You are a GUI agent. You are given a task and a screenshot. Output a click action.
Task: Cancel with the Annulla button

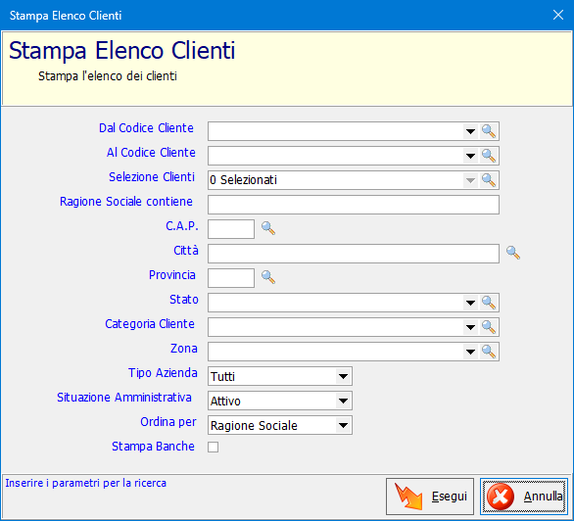point(524,497)
